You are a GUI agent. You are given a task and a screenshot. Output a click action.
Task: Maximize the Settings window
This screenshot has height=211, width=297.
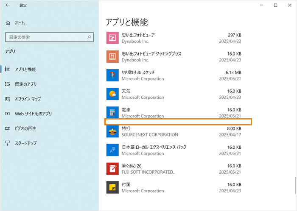pyautogui.click(x=276, y=5)
